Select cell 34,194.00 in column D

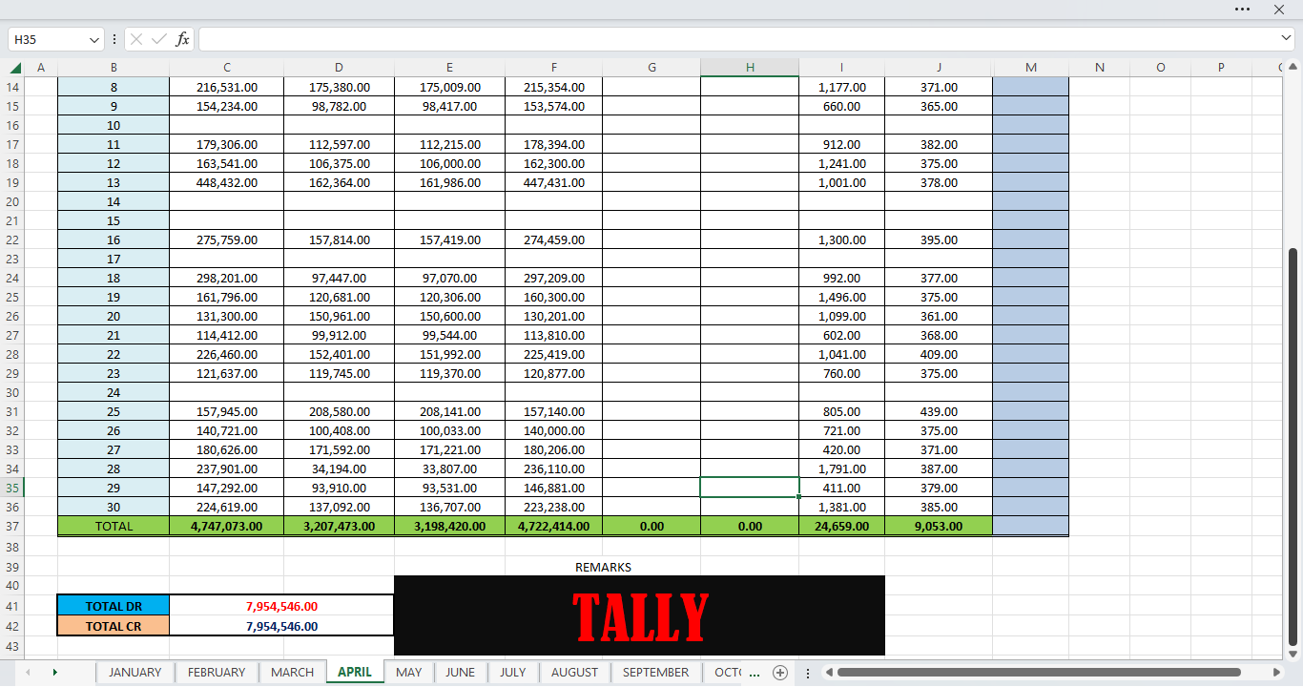tap(339, 468)
